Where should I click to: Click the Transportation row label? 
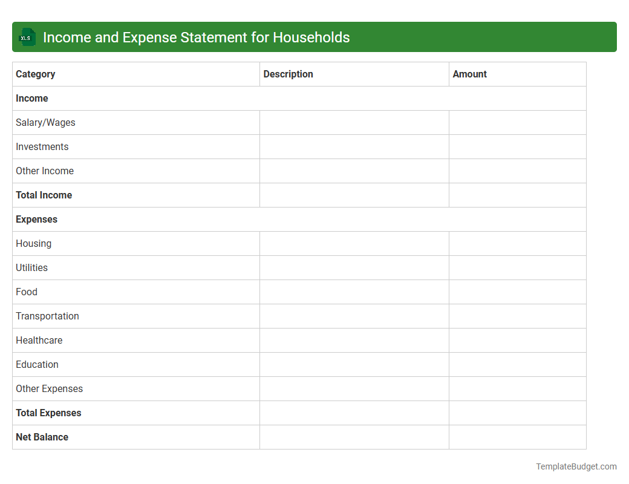point(47,316)
